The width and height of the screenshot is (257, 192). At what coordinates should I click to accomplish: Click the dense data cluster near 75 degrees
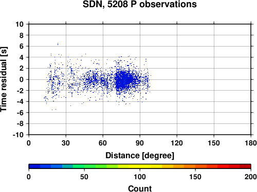point(124,80)
